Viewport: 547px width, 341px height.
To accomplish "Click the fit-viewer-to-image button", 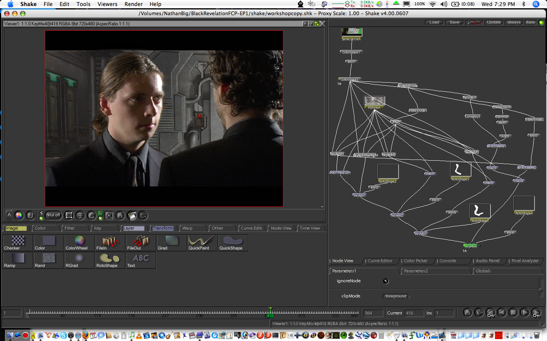I will click(109, 215).
